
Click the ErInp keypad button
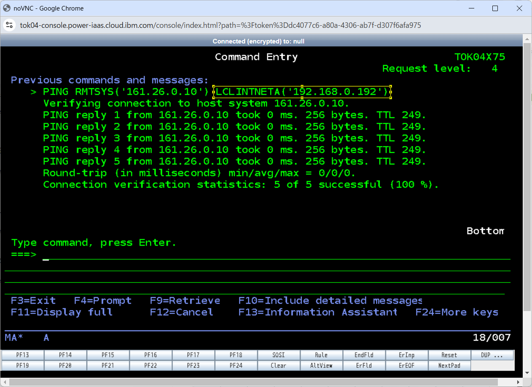406,355
